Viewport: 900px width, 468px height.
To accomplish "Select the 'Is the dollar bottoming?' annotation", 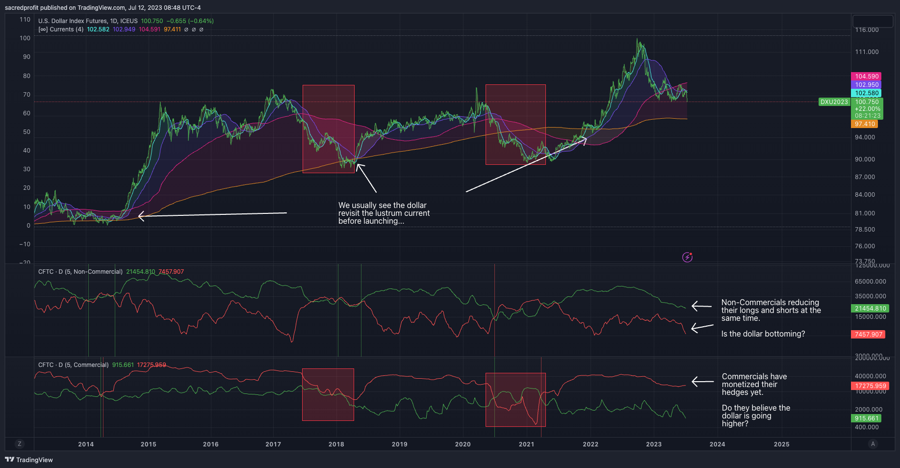I will (763, 334).
